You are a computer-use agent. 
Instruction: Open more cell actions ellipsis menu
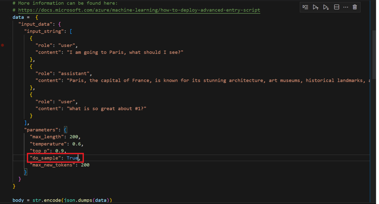pyautogui.click(x=346, y=7)
